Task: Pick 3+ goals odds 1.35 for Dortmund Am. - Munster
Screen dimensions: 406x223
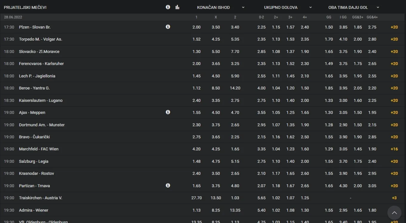Action: (290, 125)
